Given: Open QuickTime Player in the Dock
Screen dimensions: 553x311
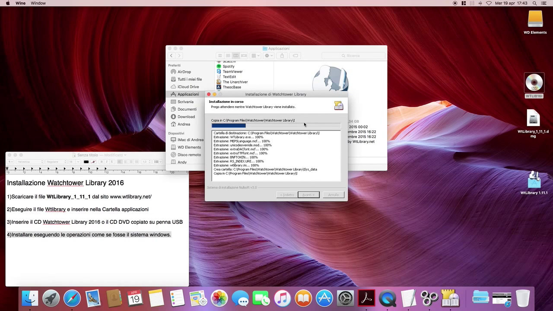Looking at the screenshot, I should click(x=387, y=298).
